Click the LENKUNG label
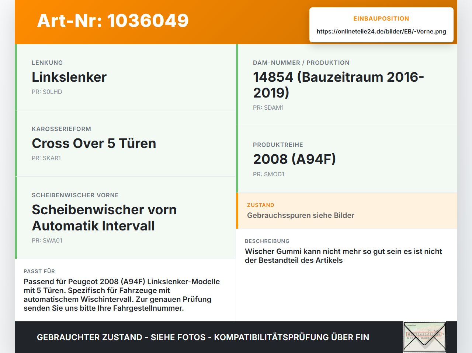Viewport: 472px width, 353px height. [47, 63]
